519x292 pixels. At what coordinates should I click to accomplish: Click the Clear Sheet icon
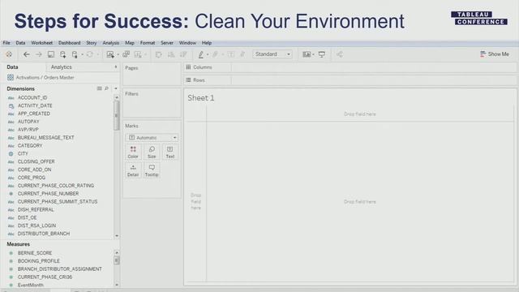138,54
